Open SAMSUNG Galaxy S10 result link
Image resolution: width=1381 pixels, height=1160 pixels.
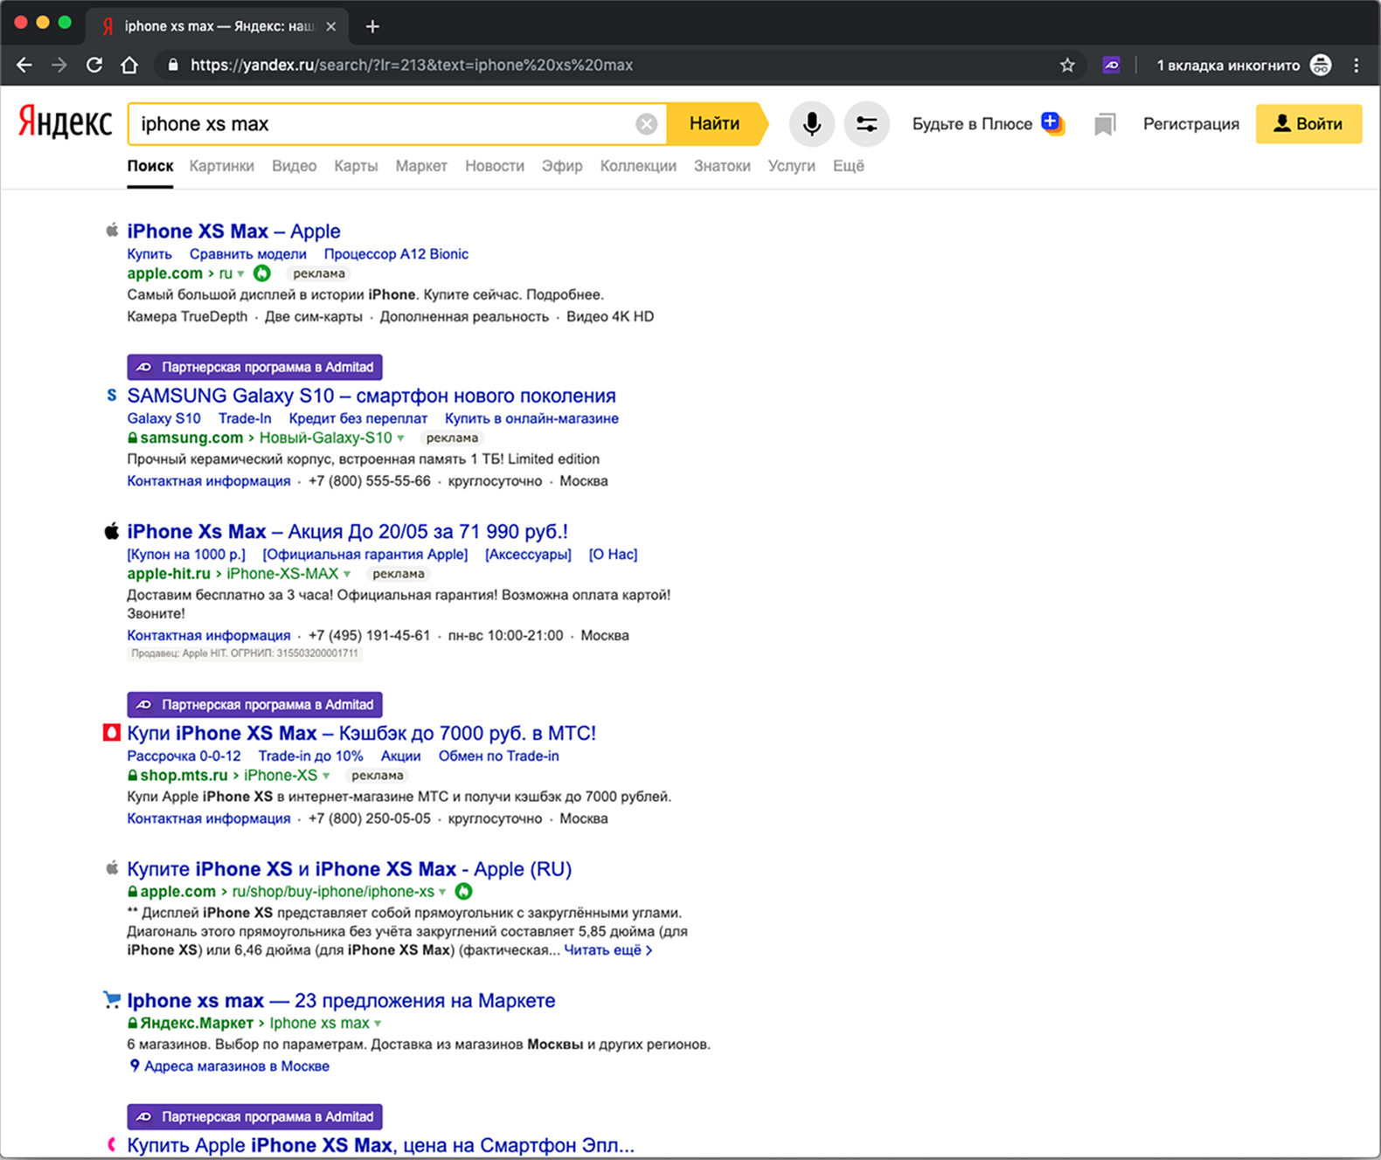pyautogui.click(x=371, y=396)
